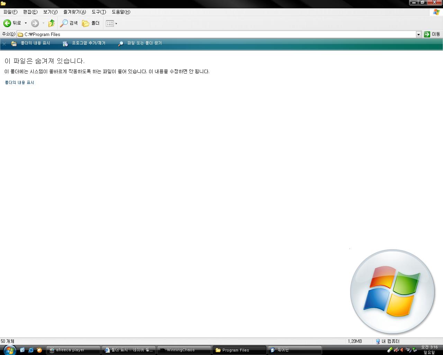Open the 즐겨찾기(A) menu
The height and width of the screenshot is (355, 443).
point(74,12)
